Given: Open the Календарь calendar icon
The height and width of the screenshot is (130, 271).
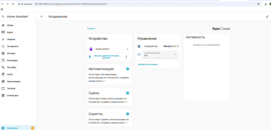Looking at the screenshot, I should (3, 60).
